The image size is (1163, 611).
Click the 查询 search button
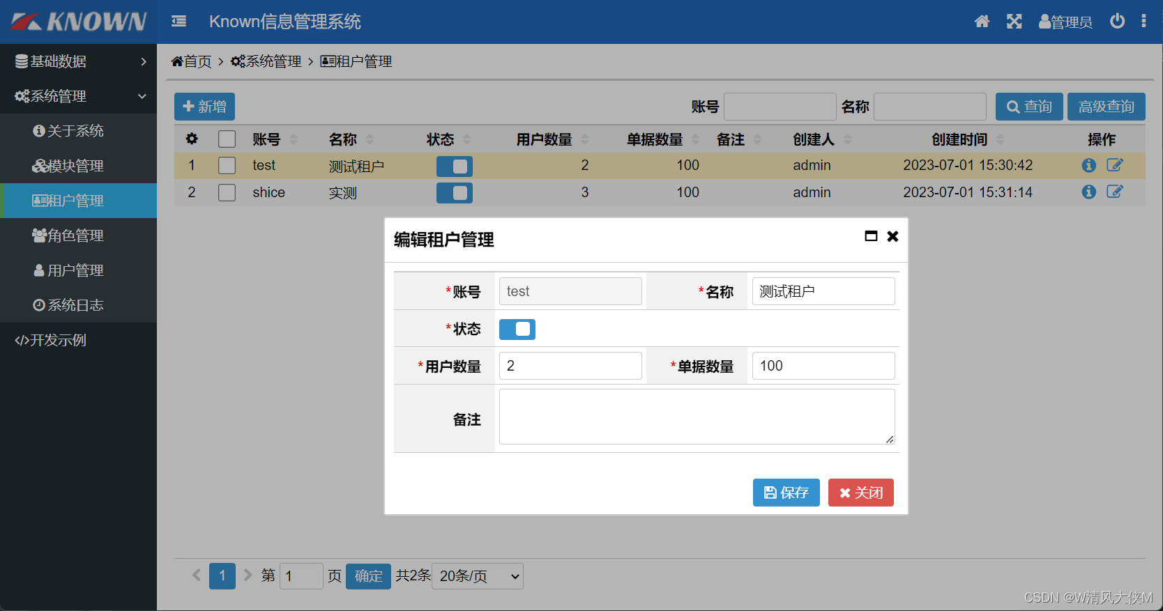[1029, 107]
